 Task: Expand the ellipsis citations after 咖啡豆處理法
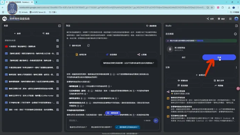85,98
